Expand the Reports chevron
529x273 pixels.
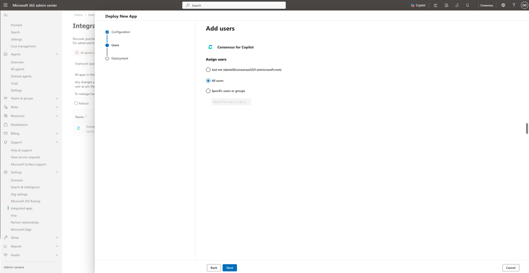(x=57, y=246)
